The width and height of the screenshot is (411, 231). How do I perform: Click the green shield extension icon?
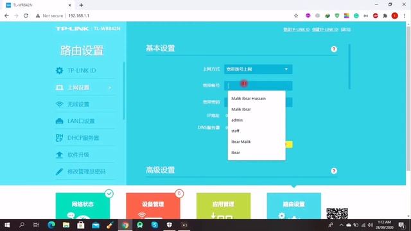coord(337,15)
